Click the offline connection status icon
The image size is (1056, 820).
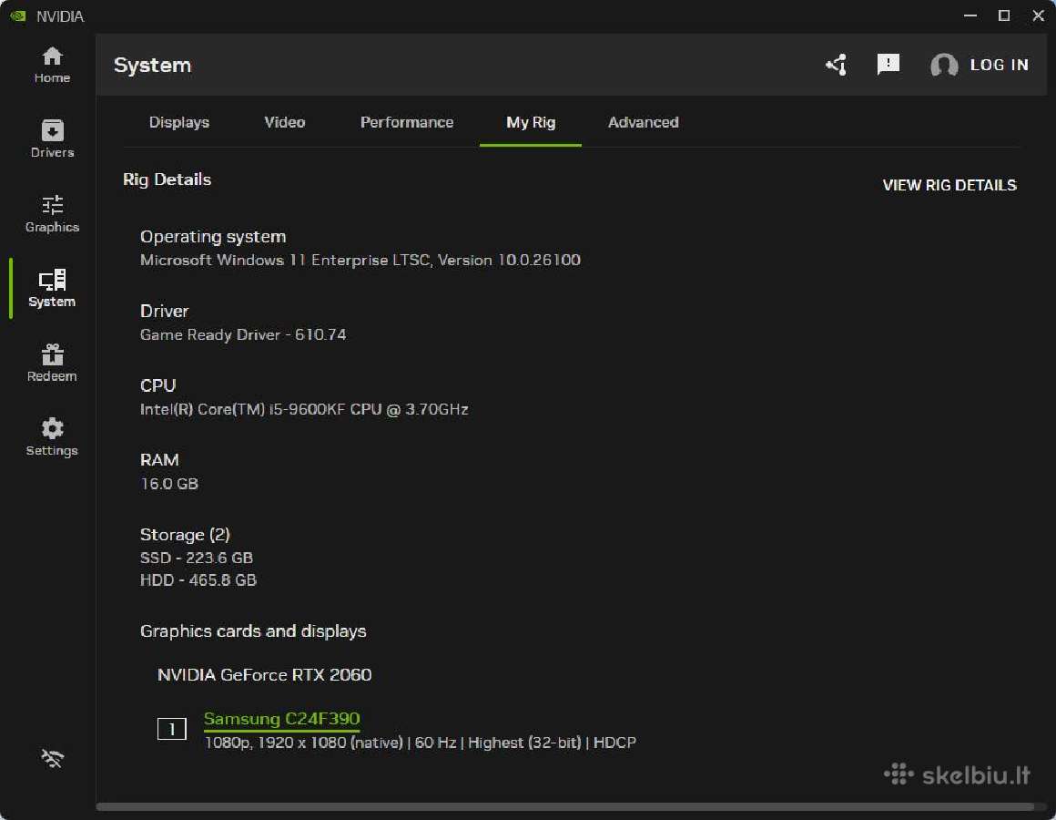point(52,759)
